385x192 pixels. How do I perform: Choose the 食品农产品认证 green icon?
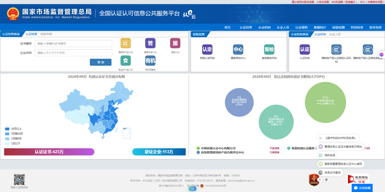click(x=125, y=61)
